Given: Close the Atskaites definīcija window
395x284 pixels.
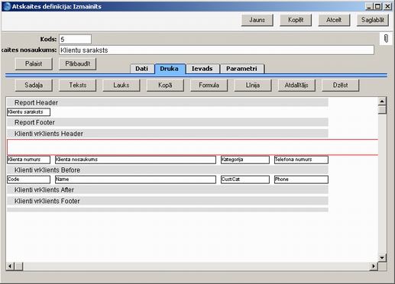Looking at the screenshot, I should click(387, 6).
